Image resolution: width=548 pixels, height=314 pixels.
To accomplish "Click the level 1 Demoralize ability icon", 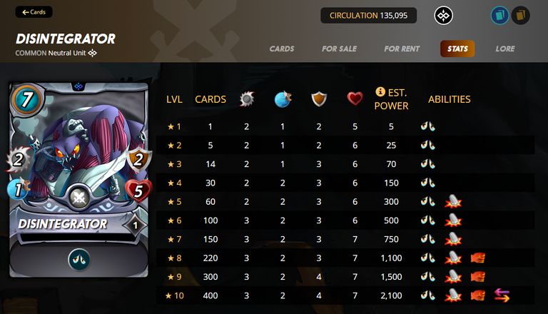I will point(428,126).
